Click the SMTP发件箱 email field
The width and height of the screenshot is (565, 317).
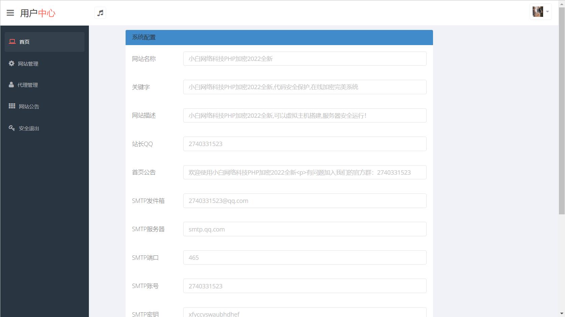pos(304,201)
